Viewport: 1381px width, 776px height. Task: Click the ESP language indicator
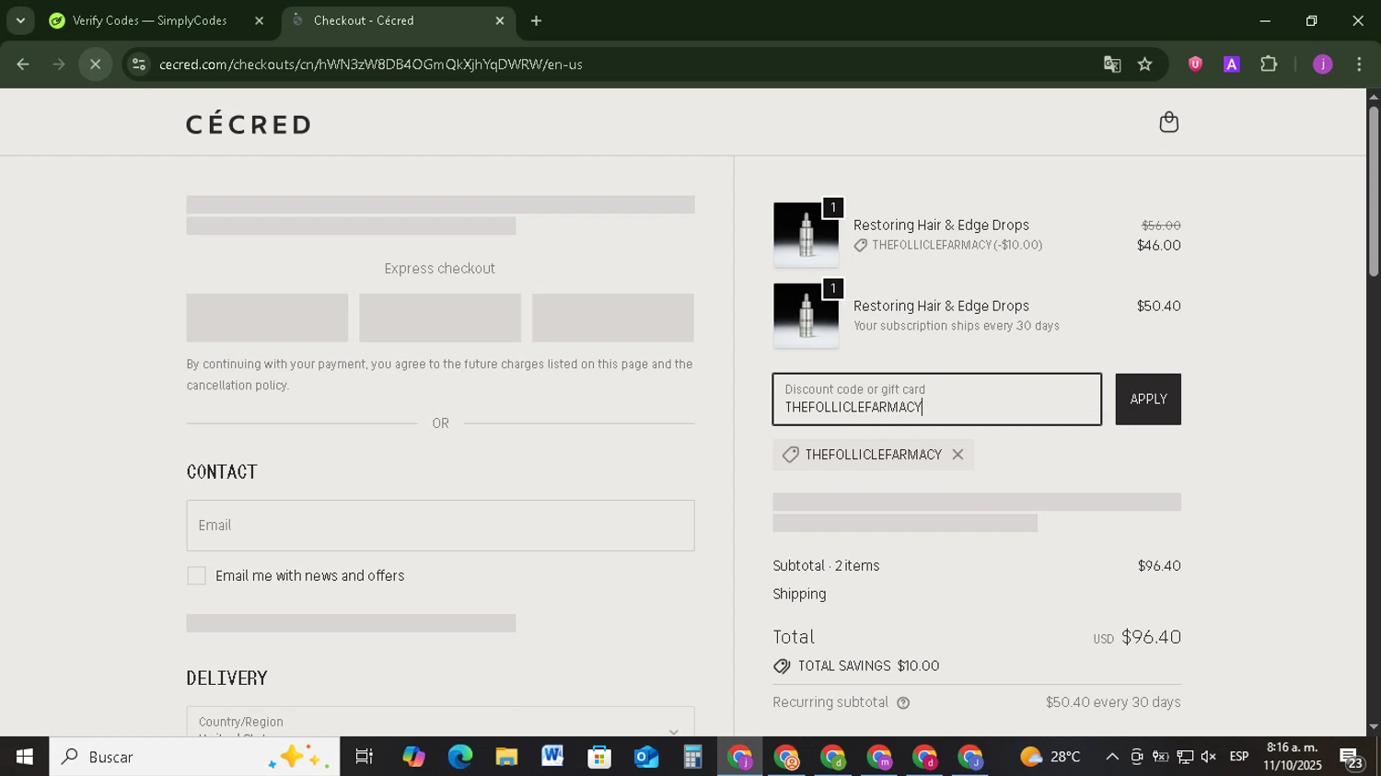coord(1239,757)
